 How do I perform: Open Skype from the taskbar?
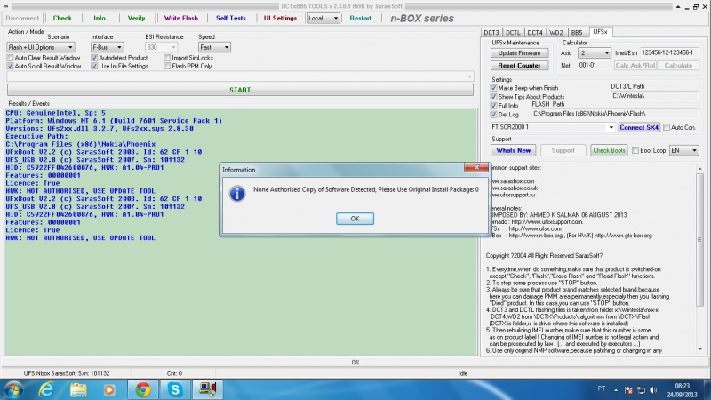[175, 389]
